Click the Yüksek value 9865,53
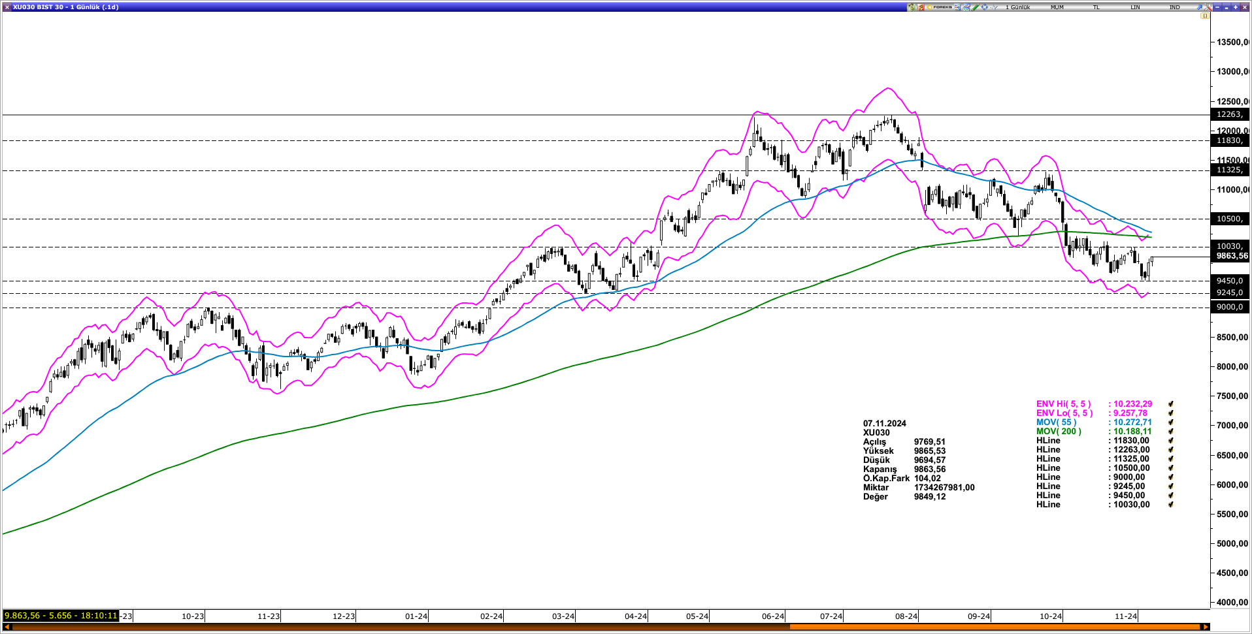Viewport: 1252px width, 634px height. tap(930, 451)
